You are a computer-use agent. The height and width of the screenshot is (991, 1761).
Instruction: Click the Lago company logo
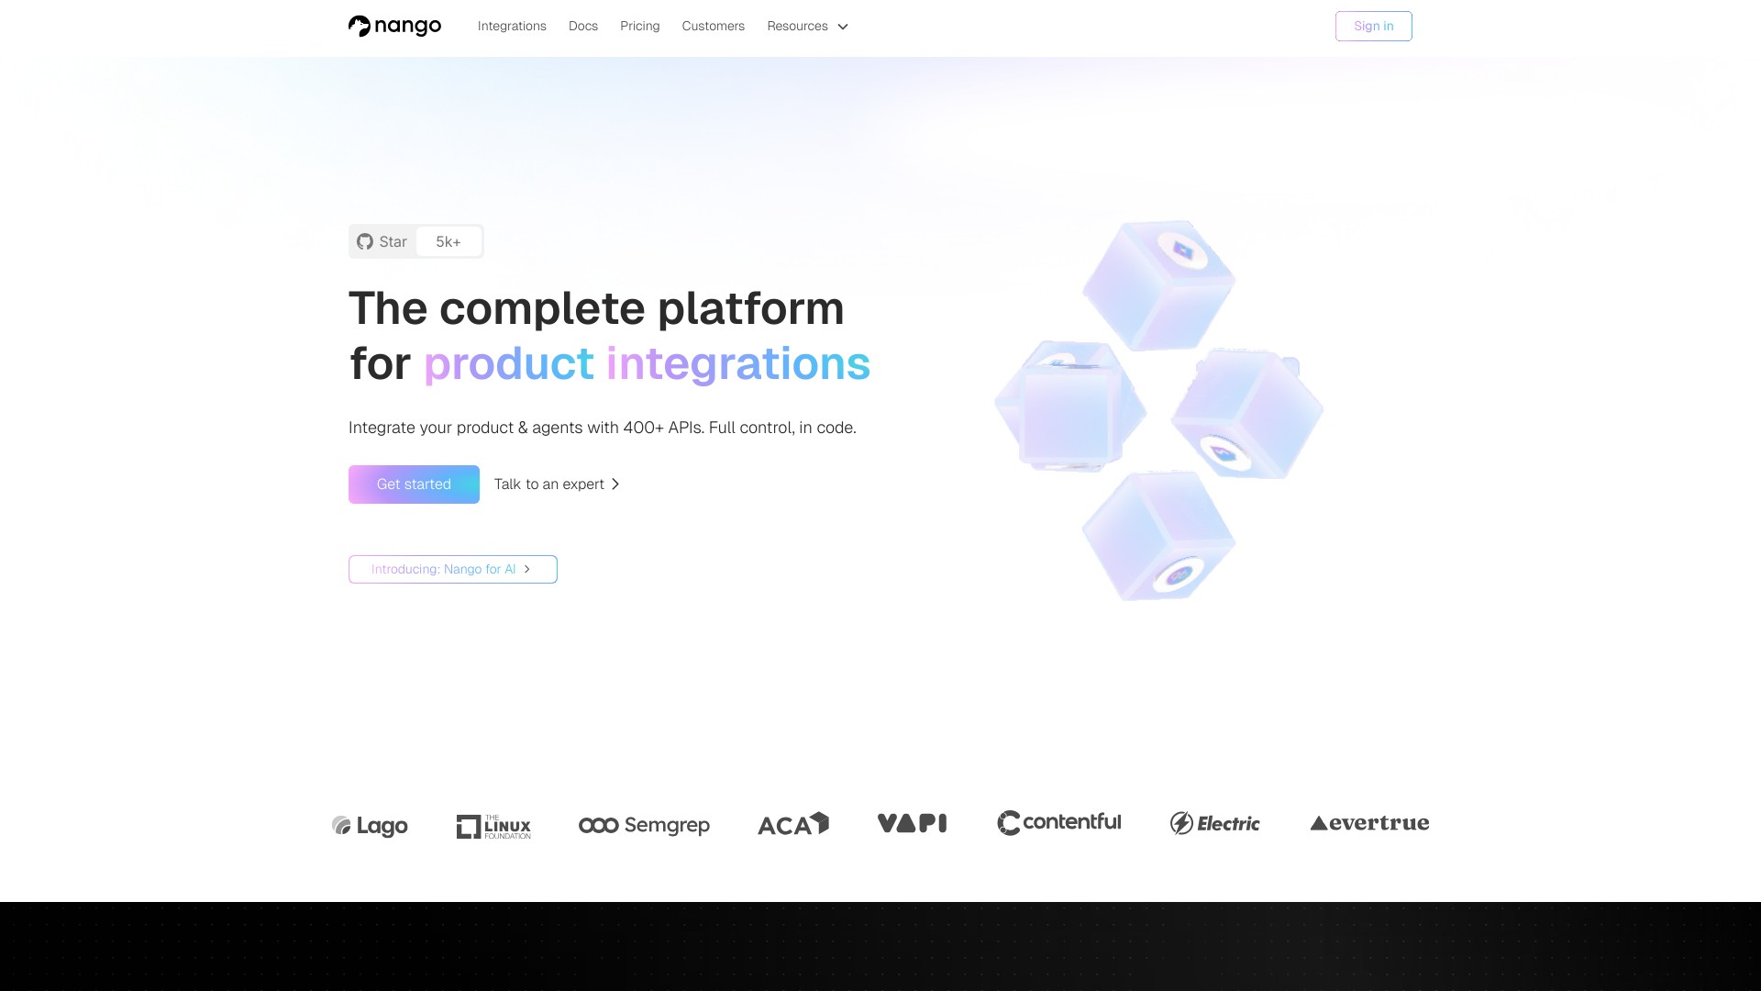pos(370,826)
